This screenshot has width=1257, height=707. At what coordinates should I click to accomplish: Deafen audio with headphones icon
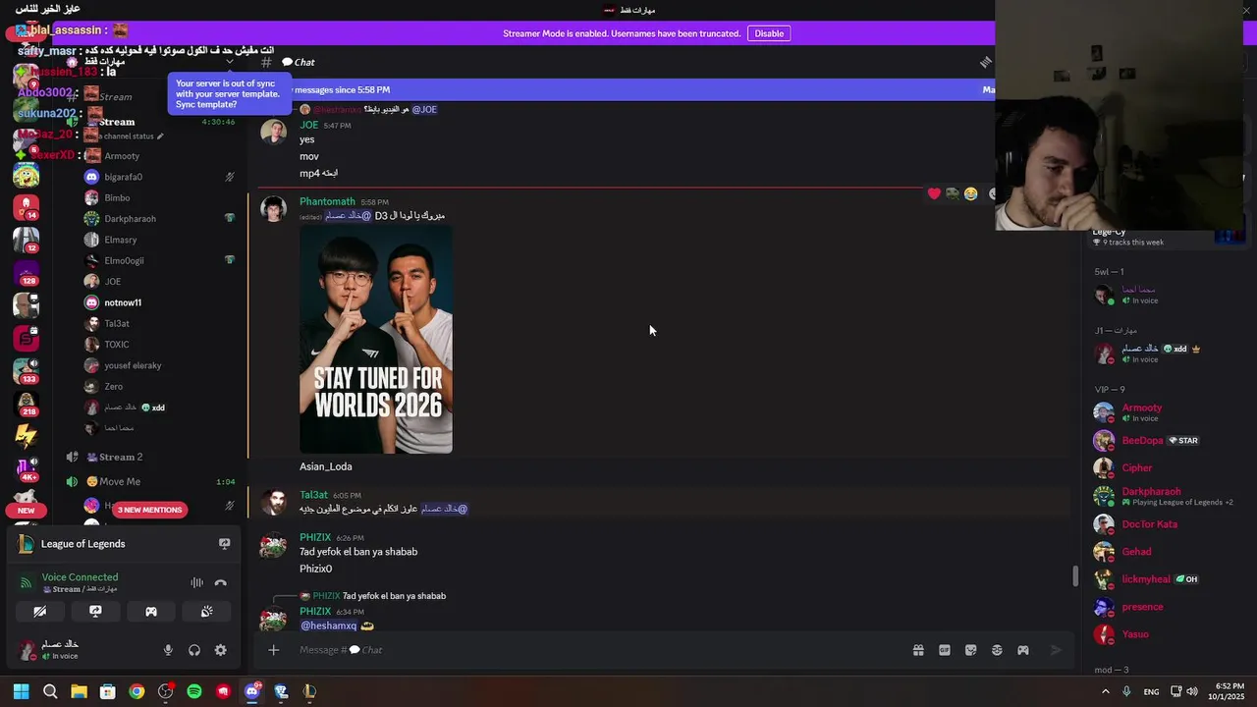click(x=194, y=650)
